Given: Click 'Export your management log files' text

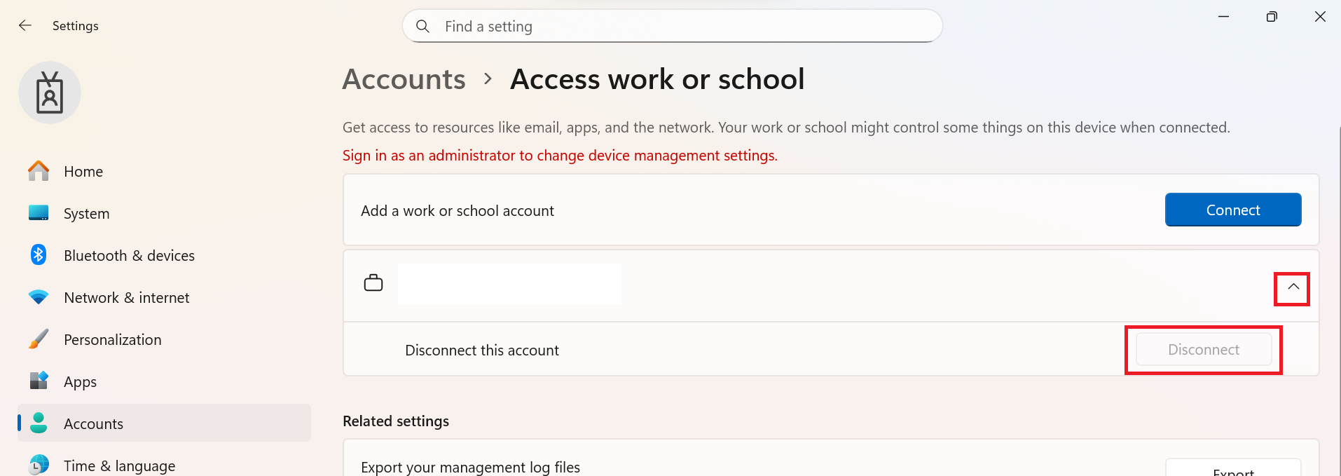Looking at the screenshot, I should click(x=470, y=467).
